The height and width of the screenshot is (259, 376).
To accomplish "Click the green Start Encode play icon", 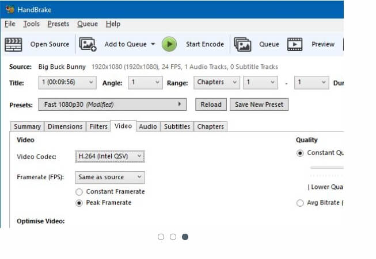I will [169, 44].
